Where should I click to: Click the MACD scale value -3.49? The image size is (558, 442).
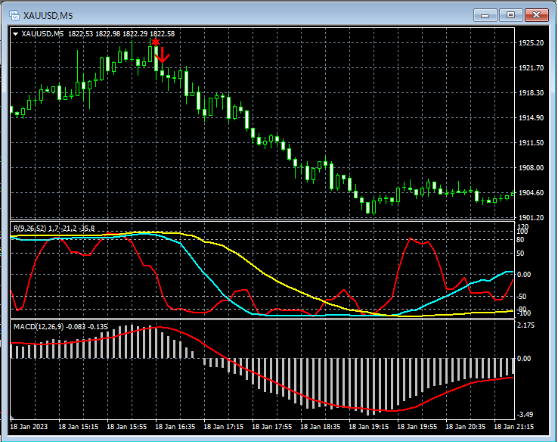(525, 415)
